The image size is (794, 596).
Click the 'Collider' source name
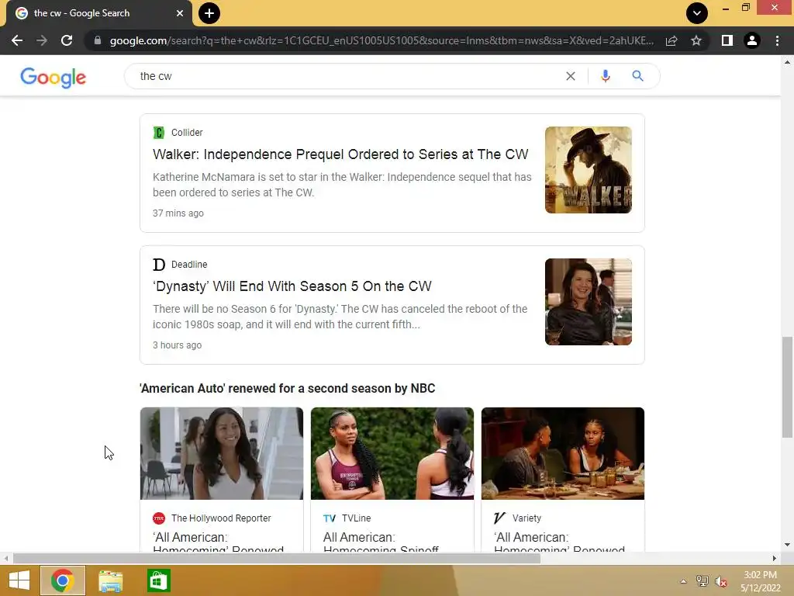(187, 132)
